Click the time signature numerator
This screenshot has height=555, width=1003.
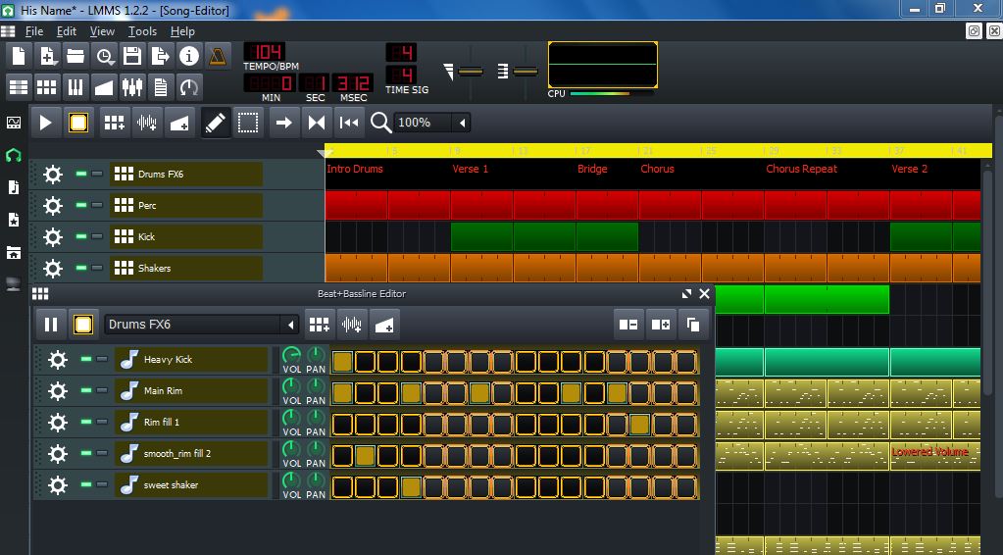click(x=402, y=52)
